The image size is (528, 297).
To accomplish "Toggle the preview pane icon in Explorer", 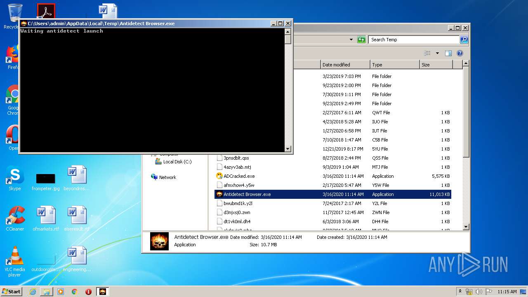I will click(448, 53).
